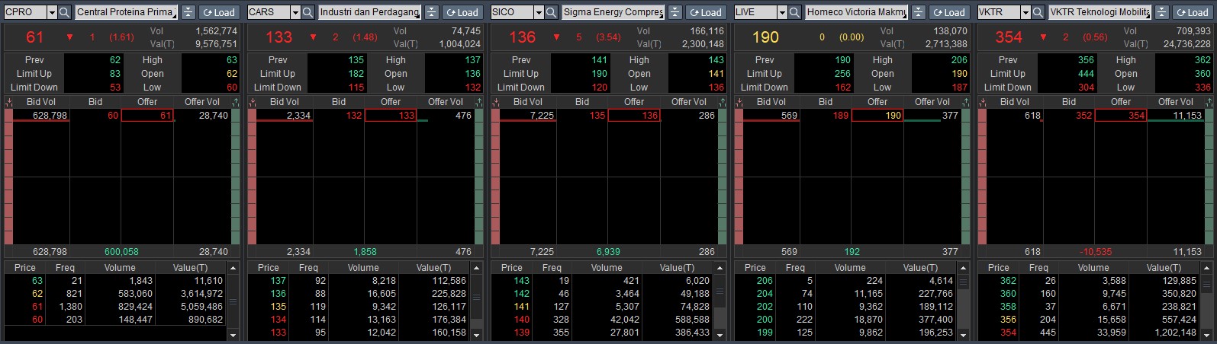Image resolution: width=1217 pixels, height=344 pixels.
Task: Click the collapse icon beside Sigma Energy name
Action: 675,12
